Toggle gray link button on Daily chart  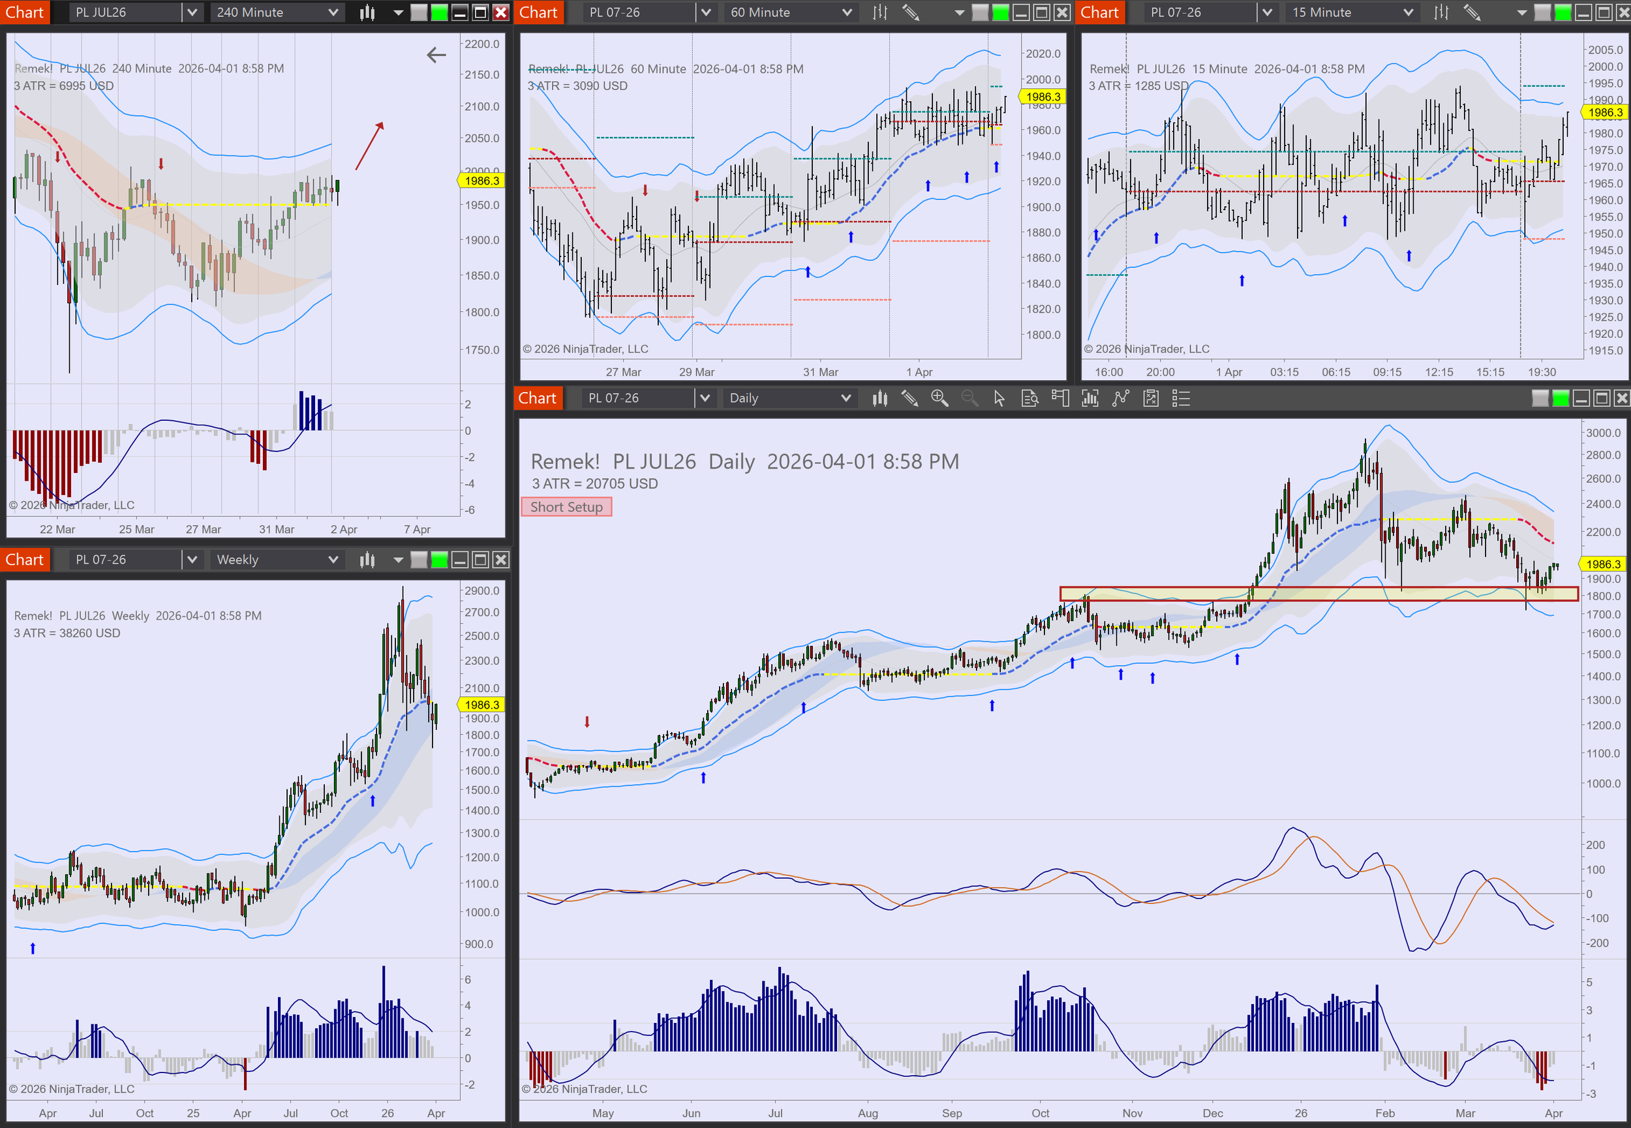pos(1540,398)
